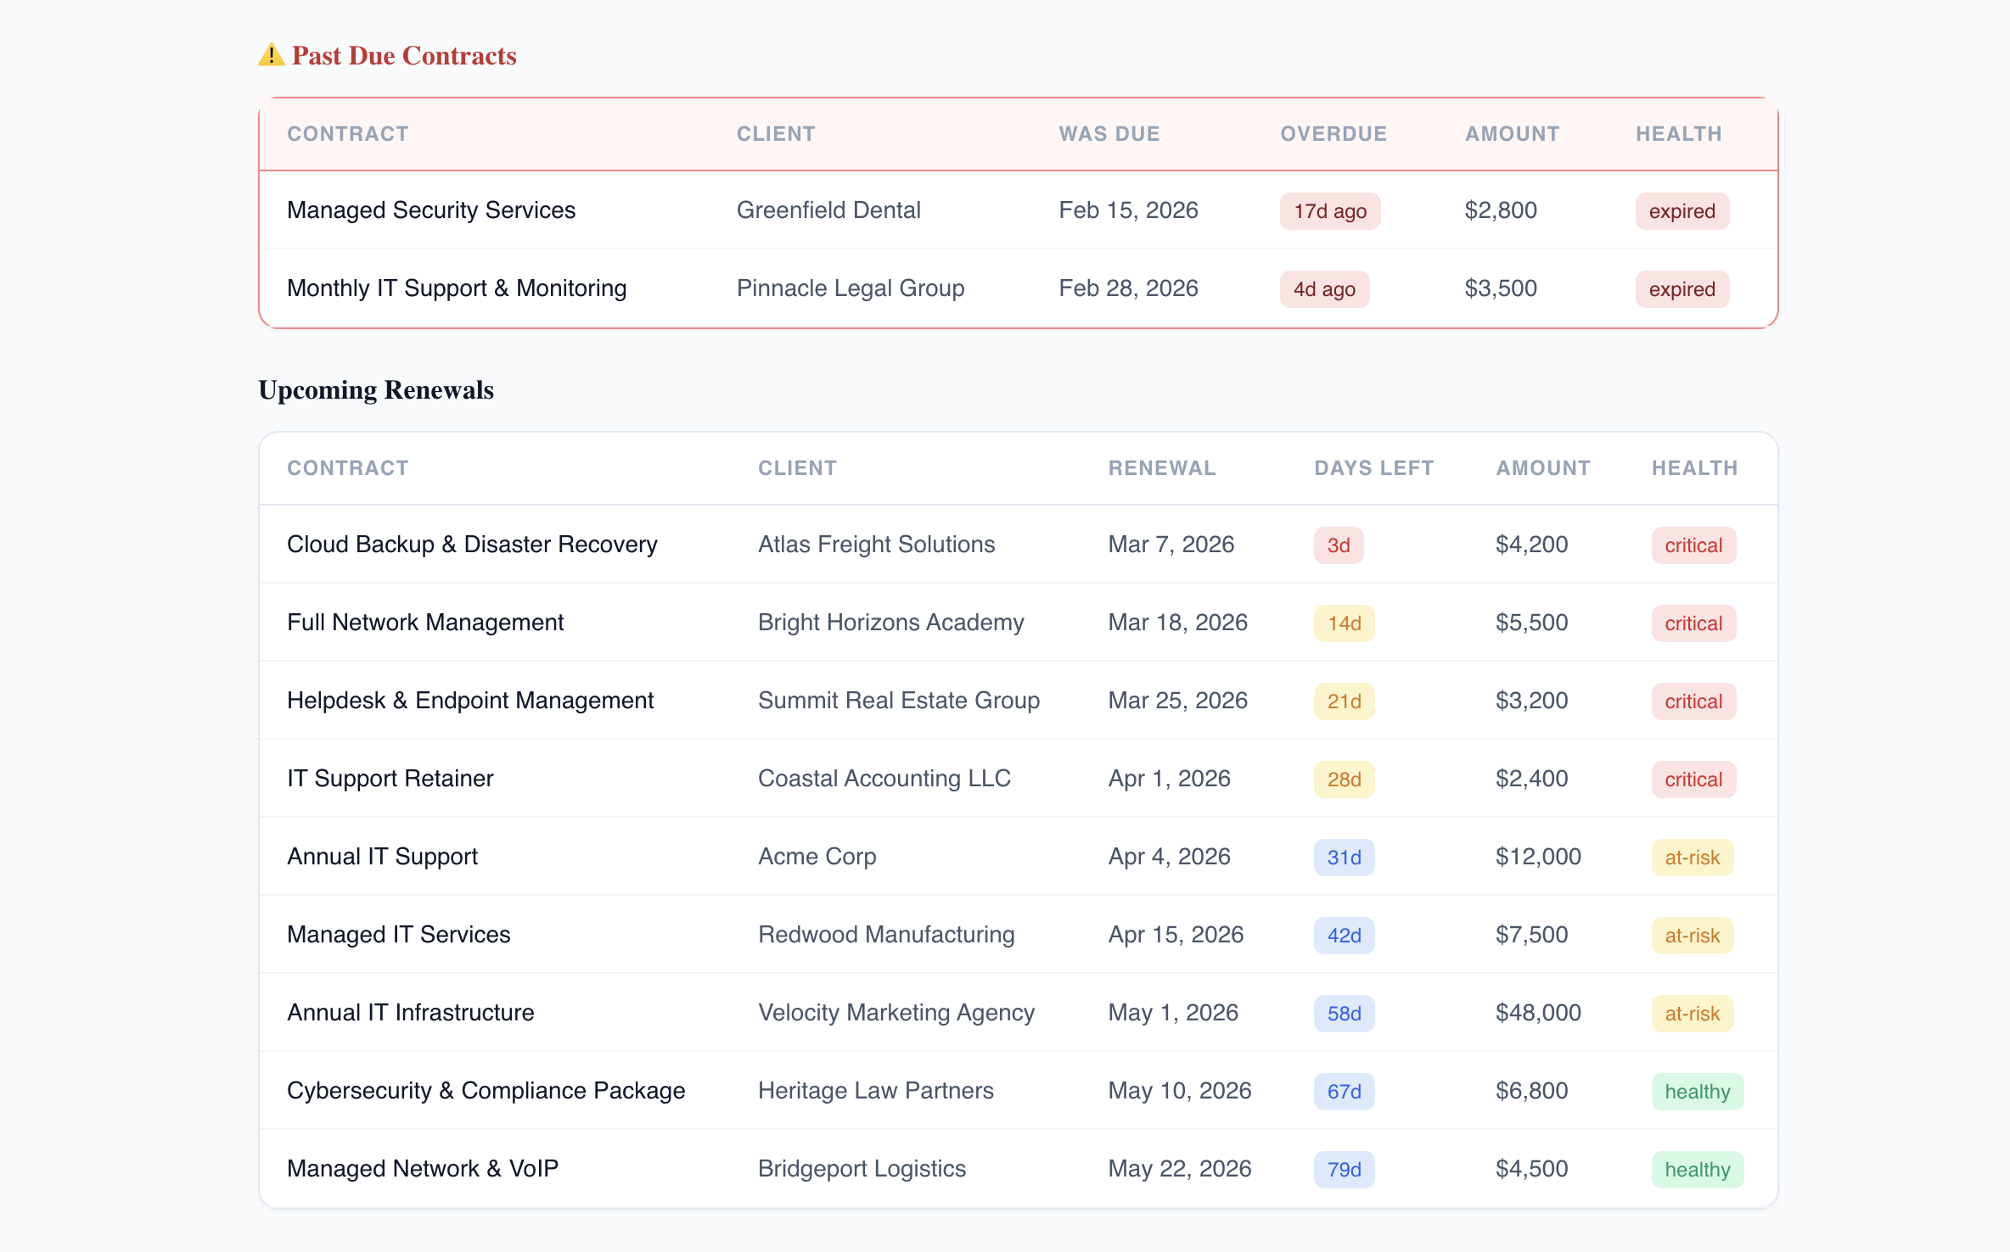Click the 3d days-left badge

coord(1338,545)
